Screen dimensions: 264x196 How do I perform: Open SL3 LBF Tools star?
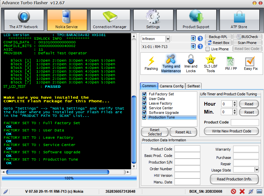pos(211,64)
